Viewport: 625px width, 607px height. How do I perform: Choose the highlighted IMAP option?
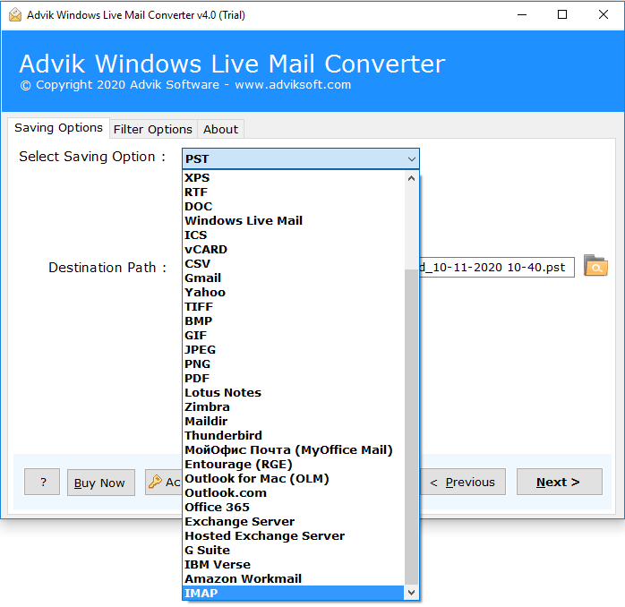[294, 593]
